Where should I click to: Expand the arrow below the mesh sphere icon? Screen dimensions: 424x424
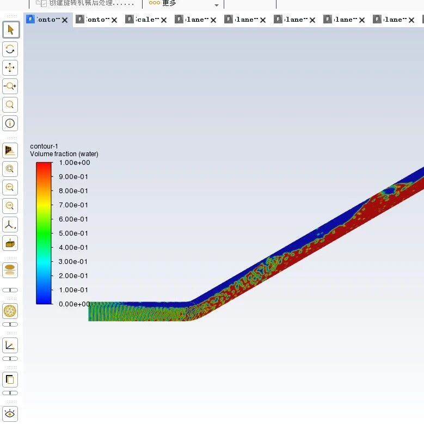point(10,324)
